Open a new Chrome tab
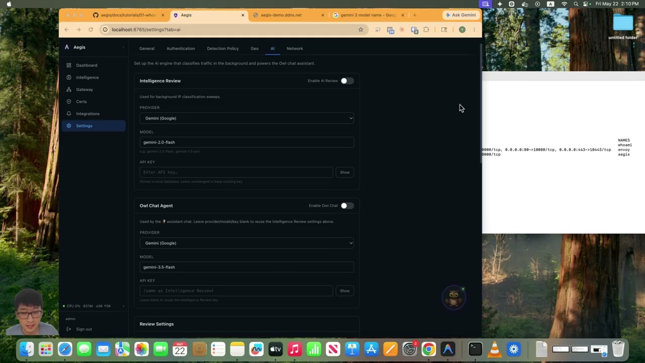Viewport: 645px width, 363px height. [415, 15]
